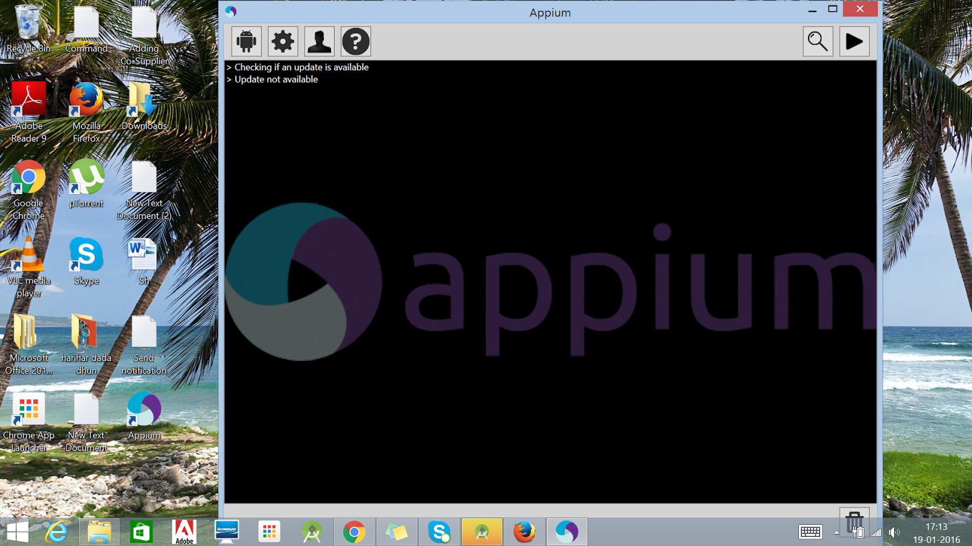
Task: Select 'Checking if an update is available' log line
Action: click(x=301, y=67)
